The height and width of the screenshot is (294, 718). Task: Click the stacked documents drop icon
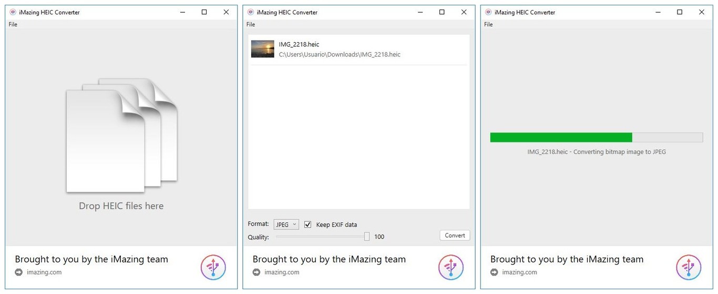(122, 135)
